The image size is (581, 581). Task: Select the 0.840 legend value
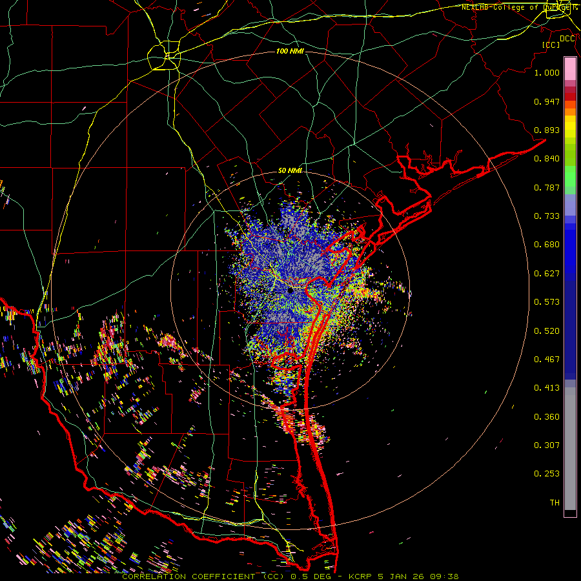tap(547, 159)
